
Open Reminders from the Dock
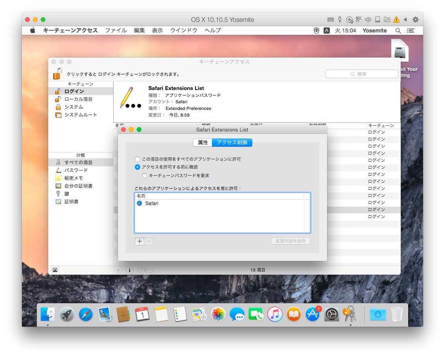point(180,314)
